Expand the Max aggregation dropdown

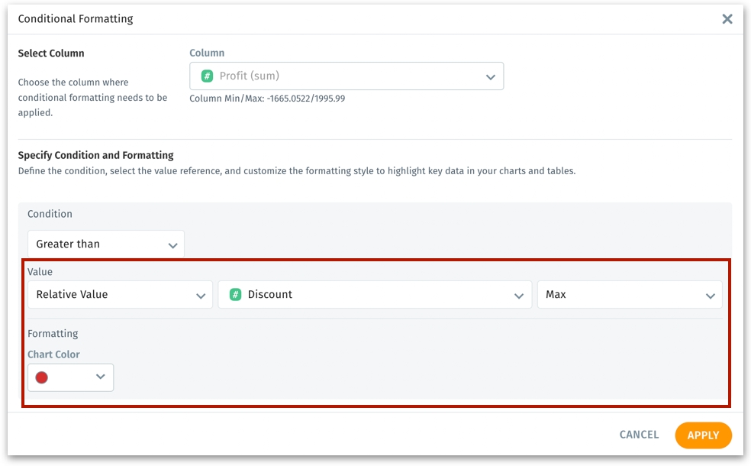click(629, 295)
